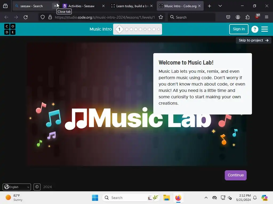Click Firefox icon in taskbar
The height and width of the screenshot is (204, 273).
click(x=178, y=198)
